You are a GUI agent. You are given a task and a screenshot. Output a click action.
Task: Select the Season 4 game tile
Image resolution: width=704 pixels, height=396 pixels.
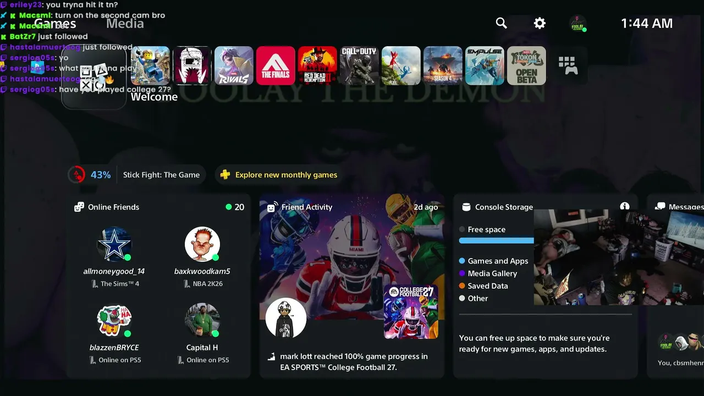(x=443, y=65)
